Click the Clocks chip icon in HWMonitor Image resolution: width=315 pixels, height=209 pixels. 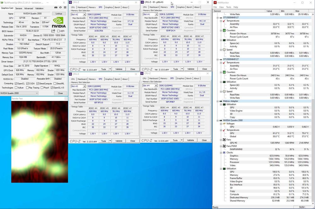click(x=224, y=152)
